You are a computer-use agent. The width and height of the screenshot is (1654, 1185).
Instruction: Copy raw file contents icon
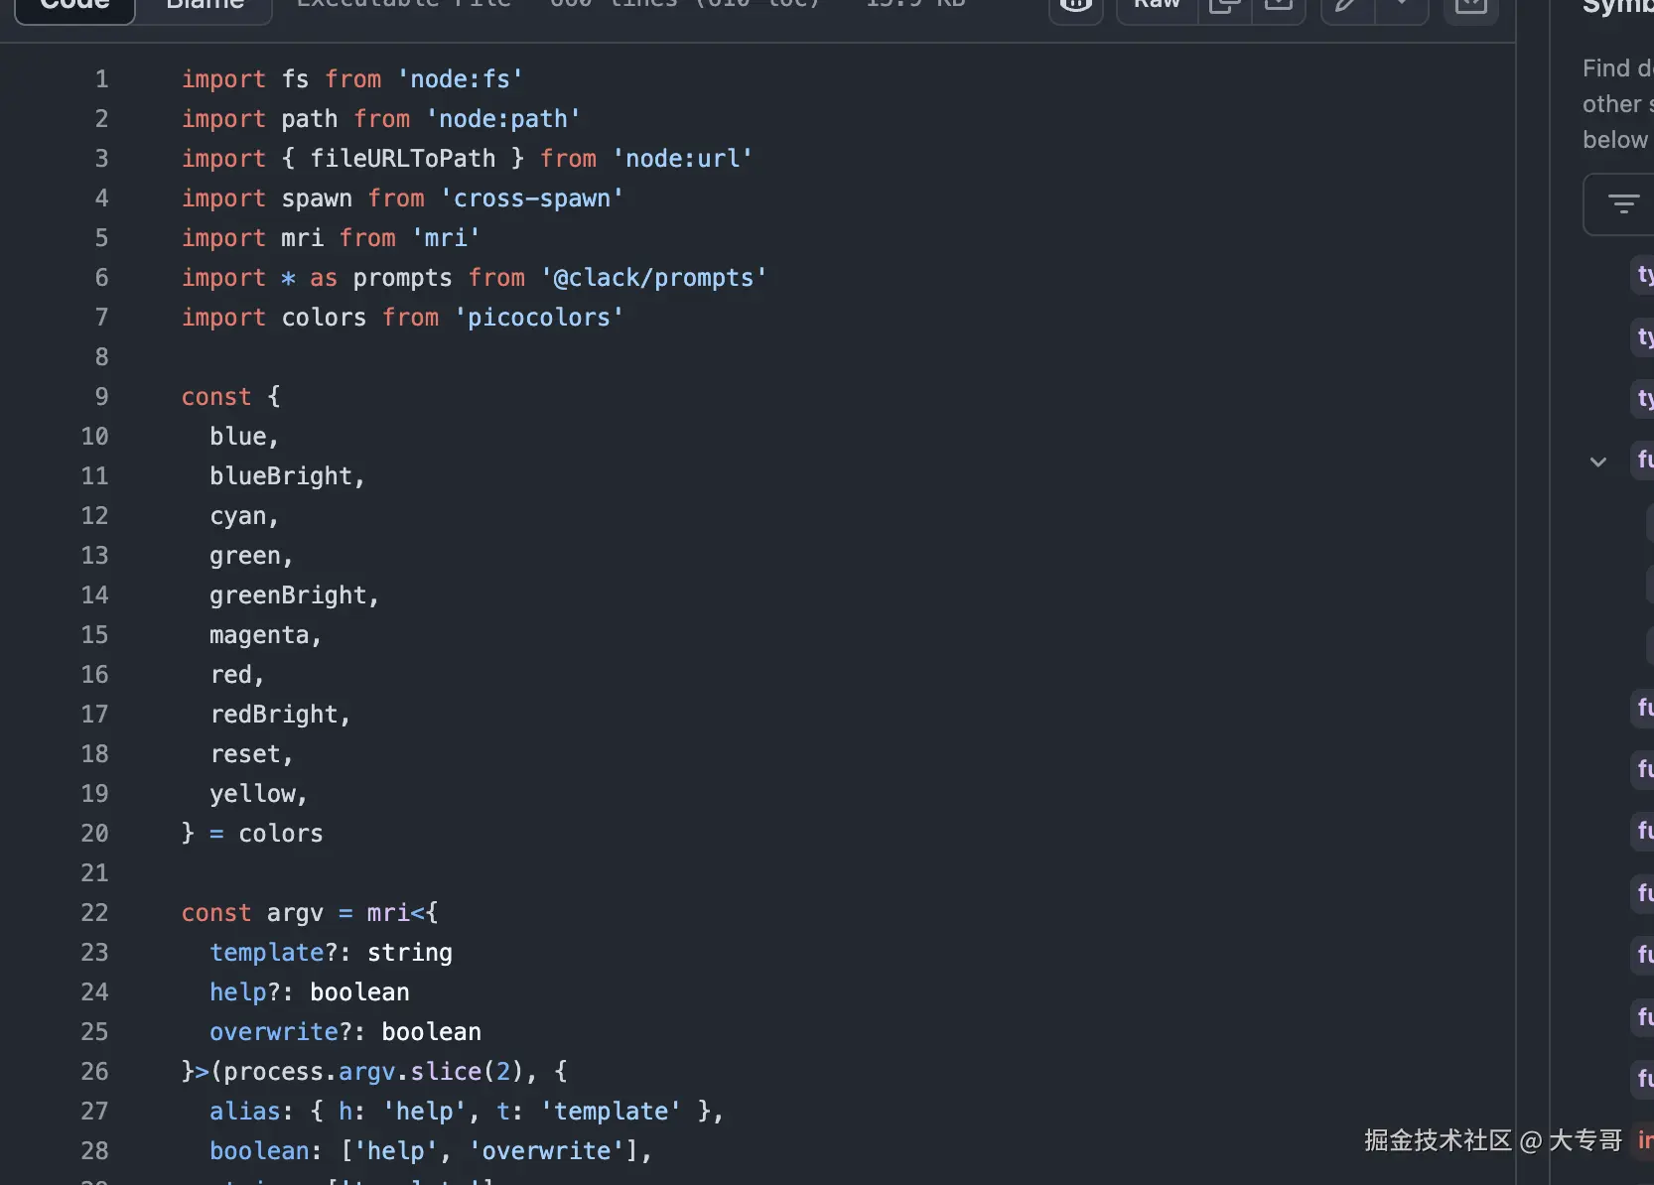(x=1225, y=6)
